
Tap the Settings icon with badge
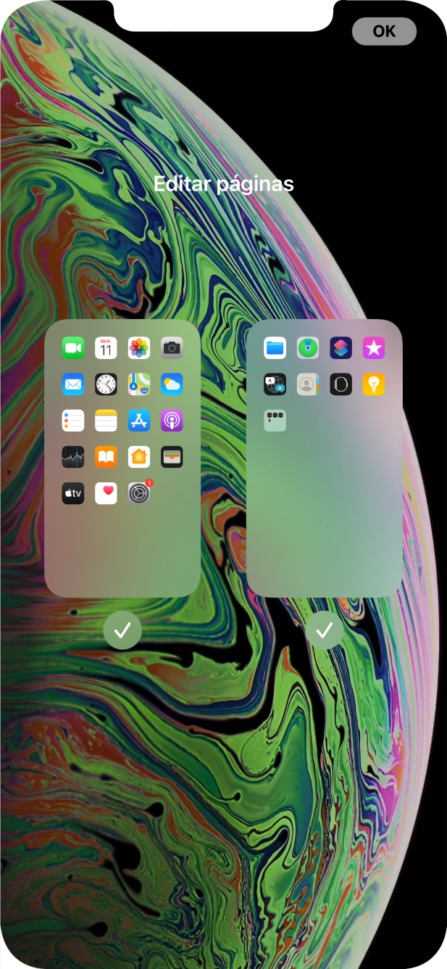click(x=138, y=493)
